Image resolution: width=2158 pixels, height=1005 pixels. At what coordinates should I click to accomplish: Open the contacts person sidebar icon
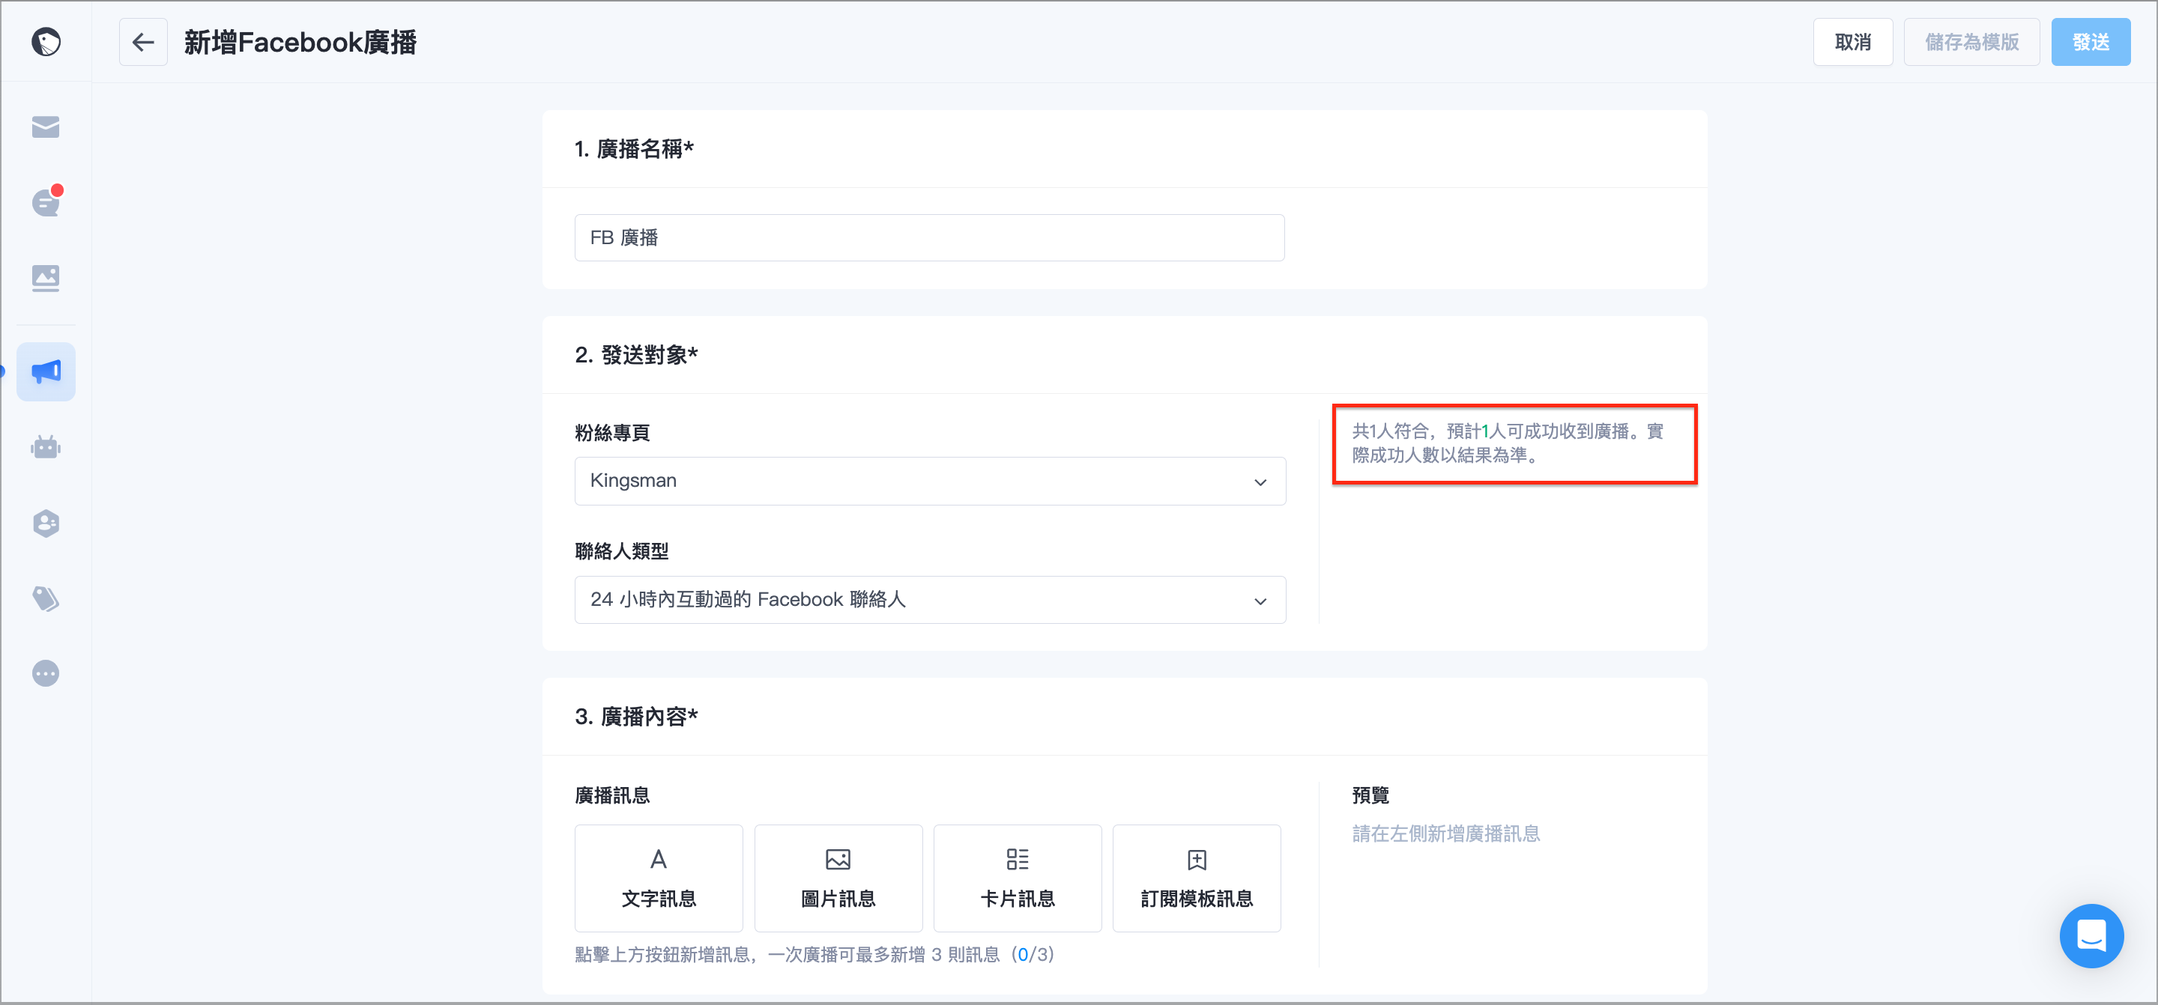point(46,523)
